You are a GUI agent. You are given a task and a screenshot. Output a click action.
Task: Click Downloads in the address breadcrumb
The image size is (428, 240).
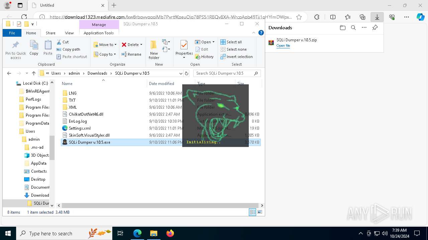(97, 73)
